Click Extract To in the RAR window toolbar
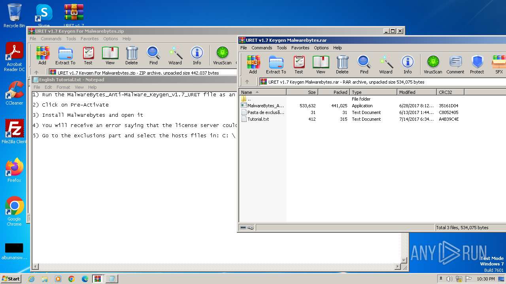Image resolution: width=506 pixels, height=284 pixels. pyautogui.click(x=276, y=65)
